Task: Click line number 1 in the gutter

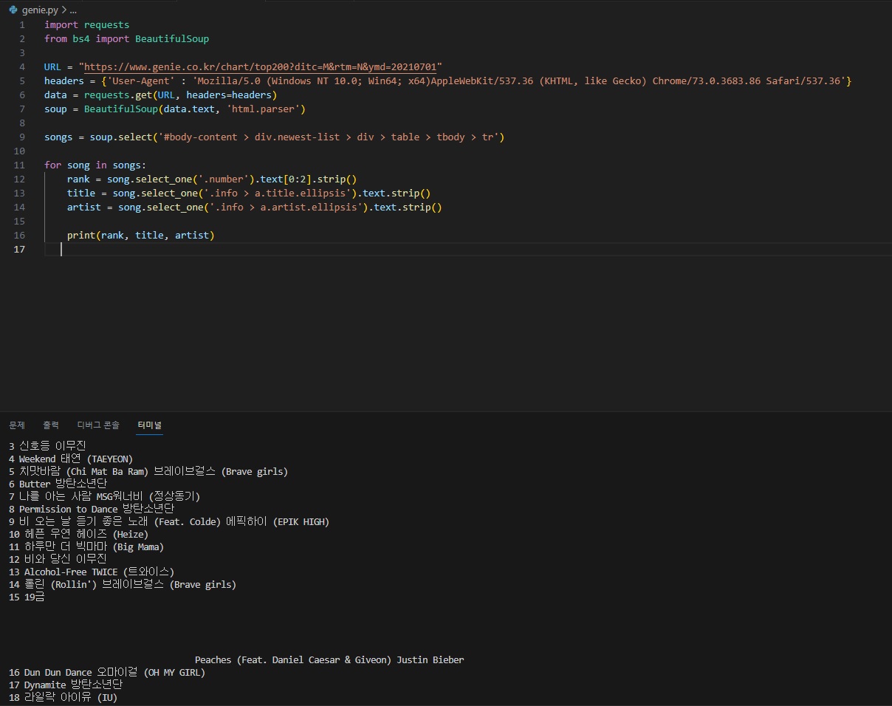Action: pos(22,24)
